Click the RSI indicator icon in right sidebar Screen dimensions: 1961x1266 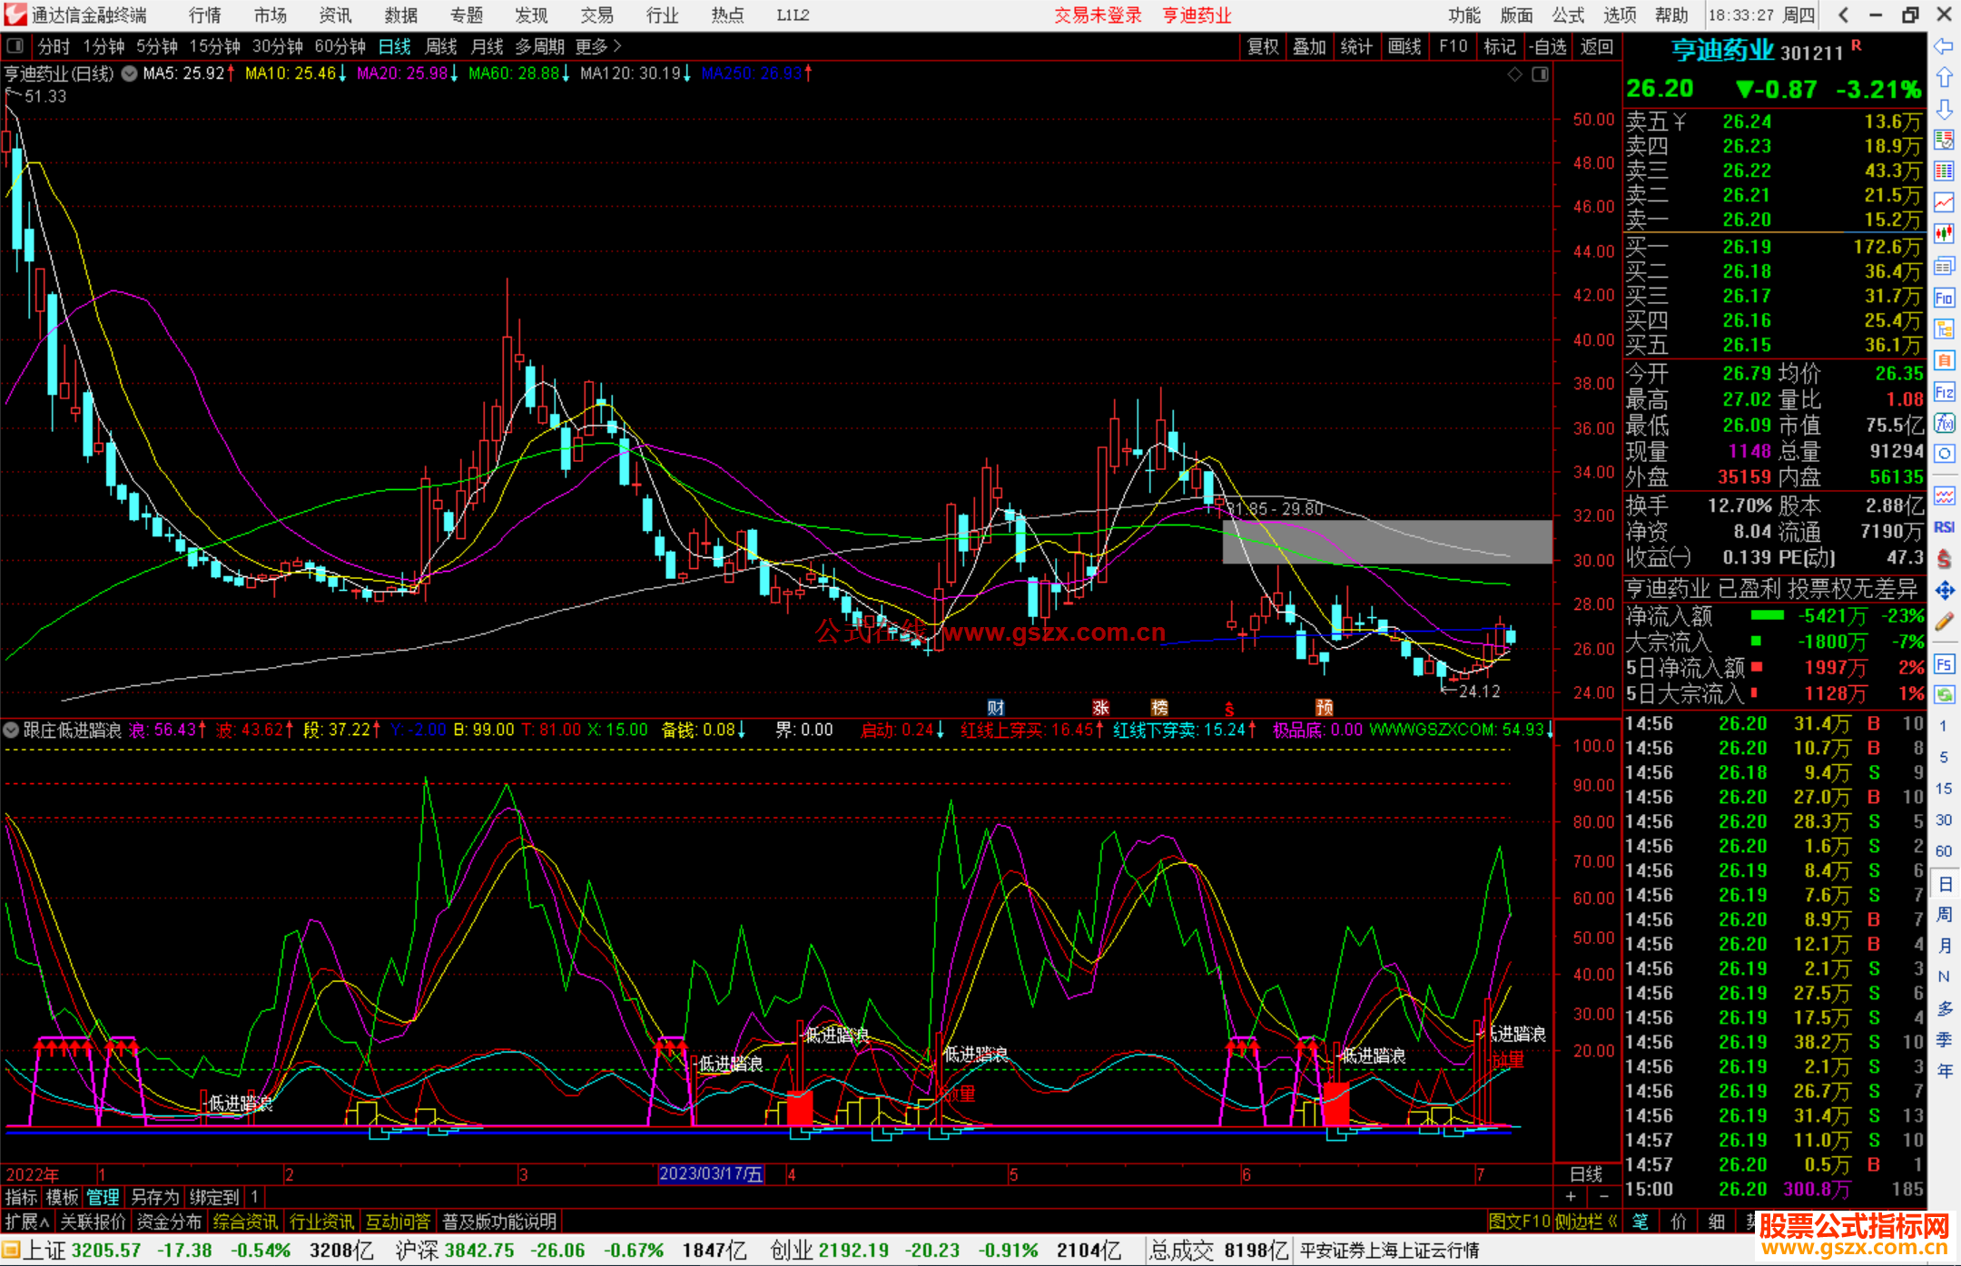click(1944, 527)
